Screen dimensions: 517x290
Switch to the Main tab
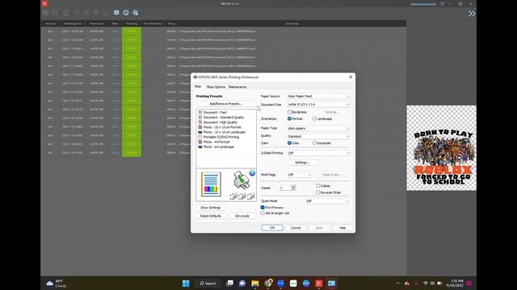[198, 86]
